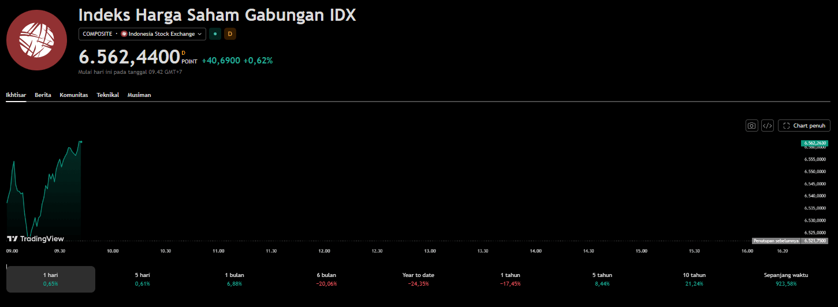Select the 5 hari range

[142, 279]
